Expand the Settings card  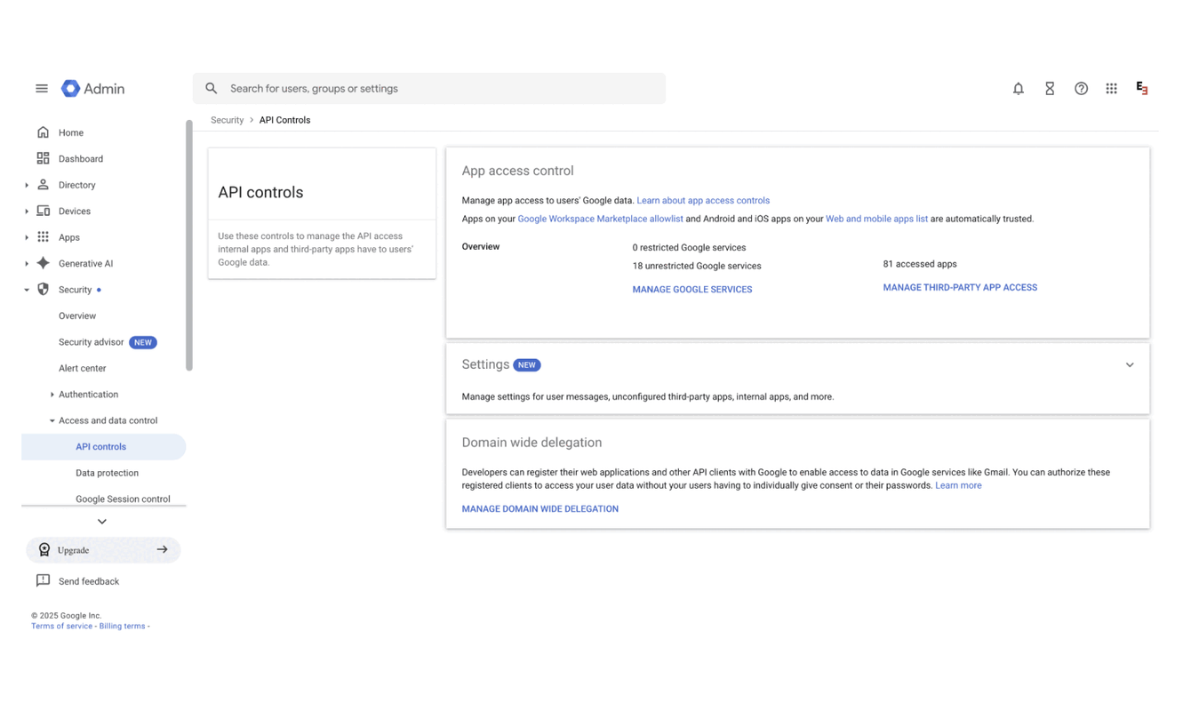point(1130,364)
